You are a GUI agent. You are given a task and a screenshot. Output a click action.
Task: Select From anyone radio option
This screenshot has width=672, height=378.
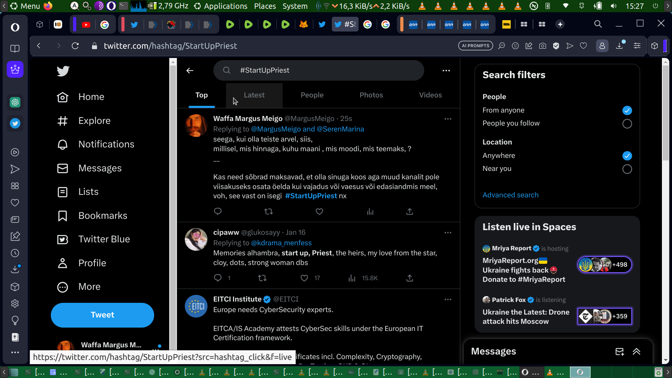(627, 110)
